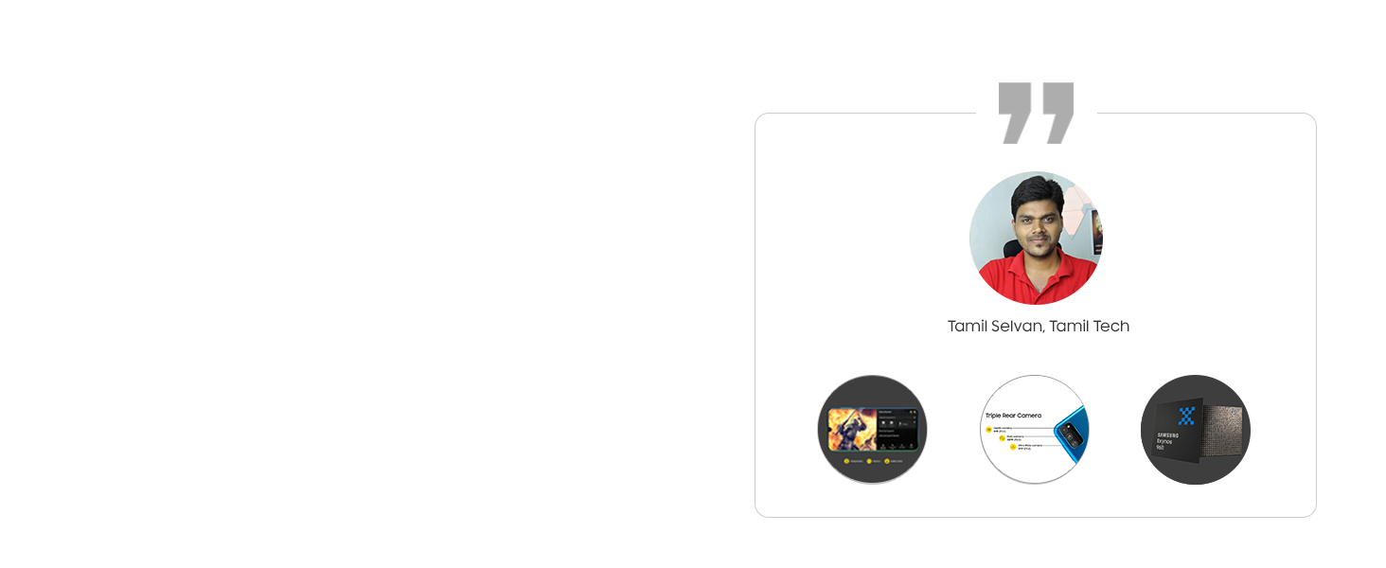The width and height of the screenshot is (1386, 568).
Task: Open Tamil Selvan's circular profile photo
Action: click(1036, 238)
